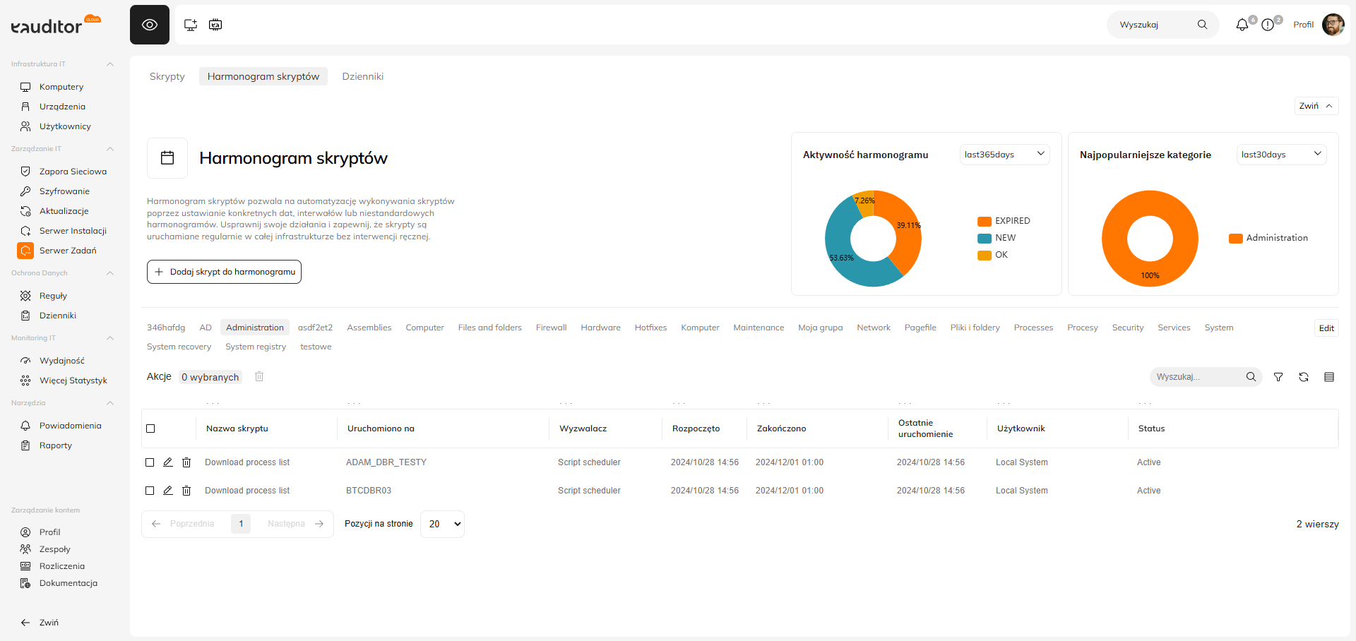1356x641 pixels.
Task: Click the EXPIRED legend color swatch
Action: click(x=985, y=221)
